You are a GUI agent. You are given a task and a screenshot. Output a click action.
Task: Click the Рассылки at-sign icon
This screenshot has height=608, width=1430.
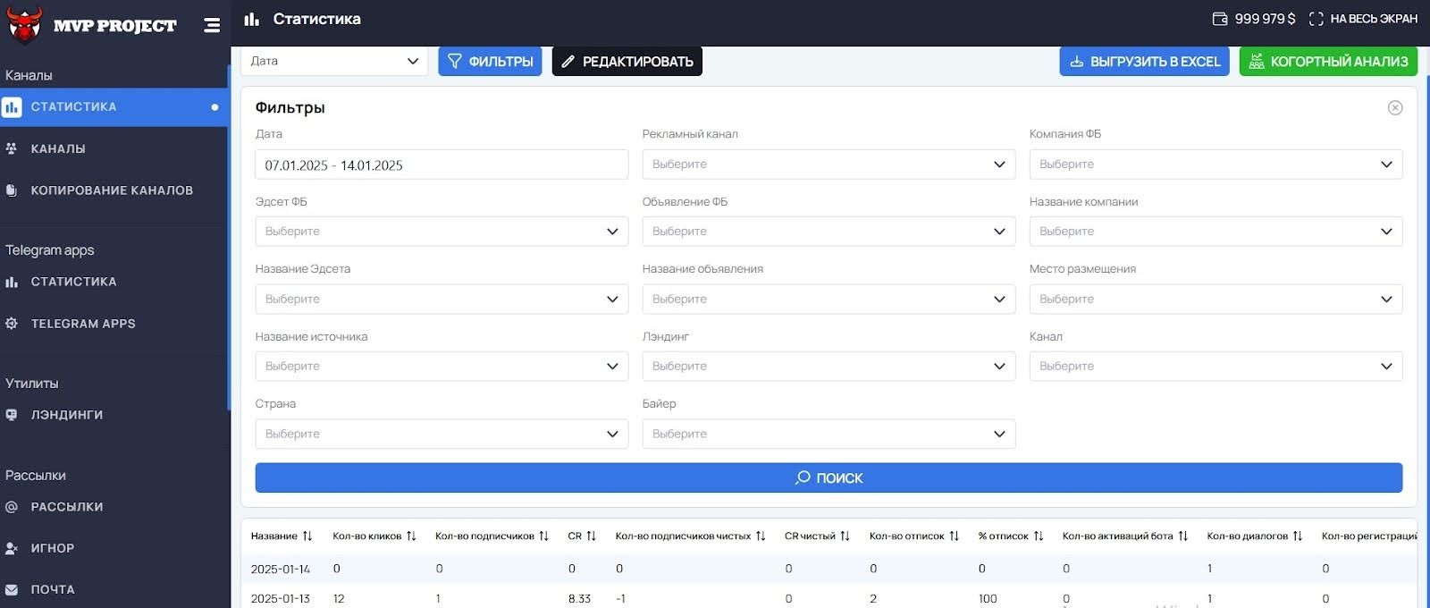(12, 507)
